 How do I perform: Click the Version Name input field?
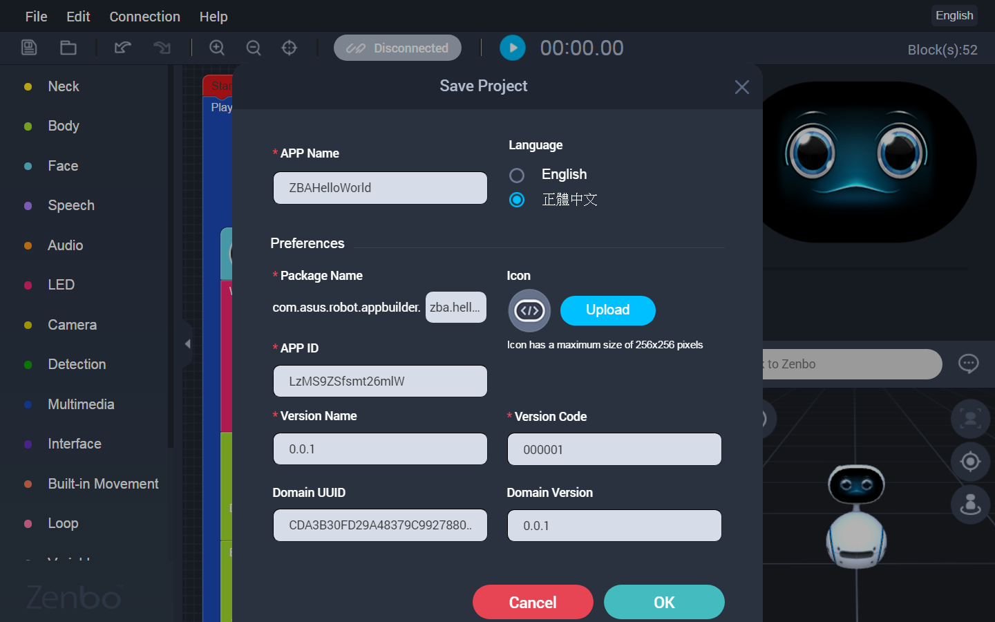tap(380, 449)
